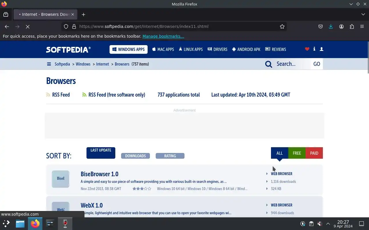
Task: Expand hidden system tray icons
Action: click(x=328, y=224)
